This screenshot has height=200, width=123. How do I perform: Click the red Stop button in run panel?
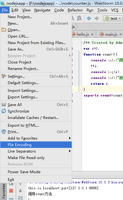[x=11, y=191]
